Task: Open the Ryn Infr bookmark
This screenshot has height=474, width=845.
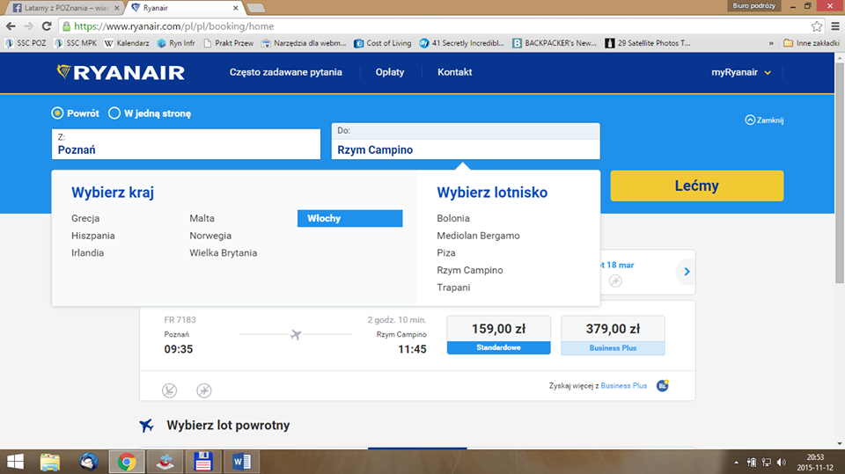Action: [176, 43]
